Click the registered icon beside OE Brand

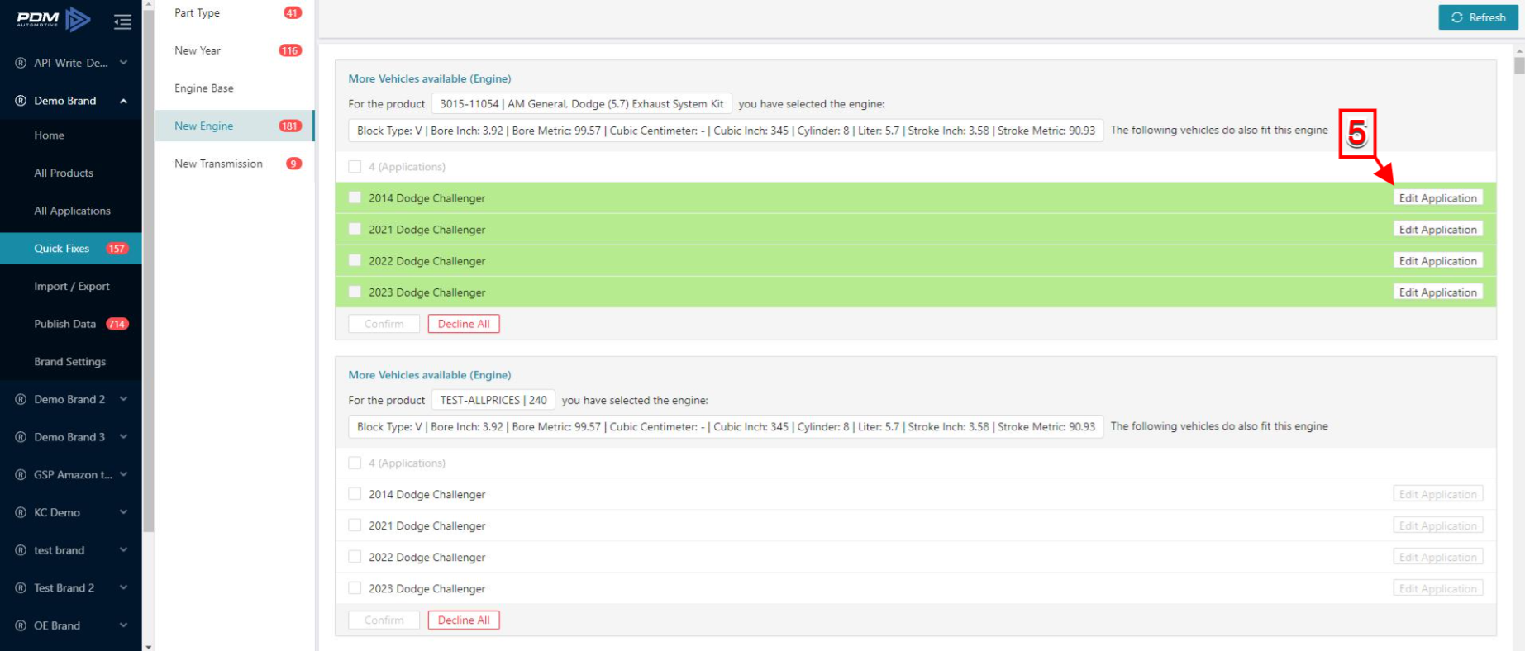(21, 625)
